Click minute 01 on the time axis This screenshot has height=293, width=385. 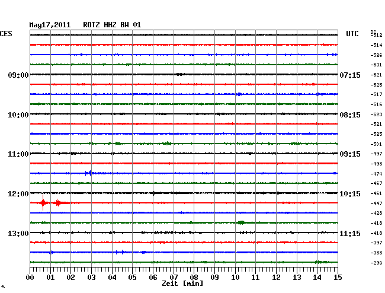pyautogui.click(x=50, y=277)
